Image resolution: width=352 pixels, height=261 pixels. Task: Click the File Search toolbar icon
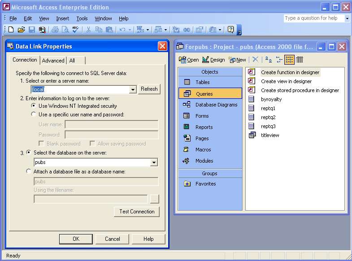42,30
